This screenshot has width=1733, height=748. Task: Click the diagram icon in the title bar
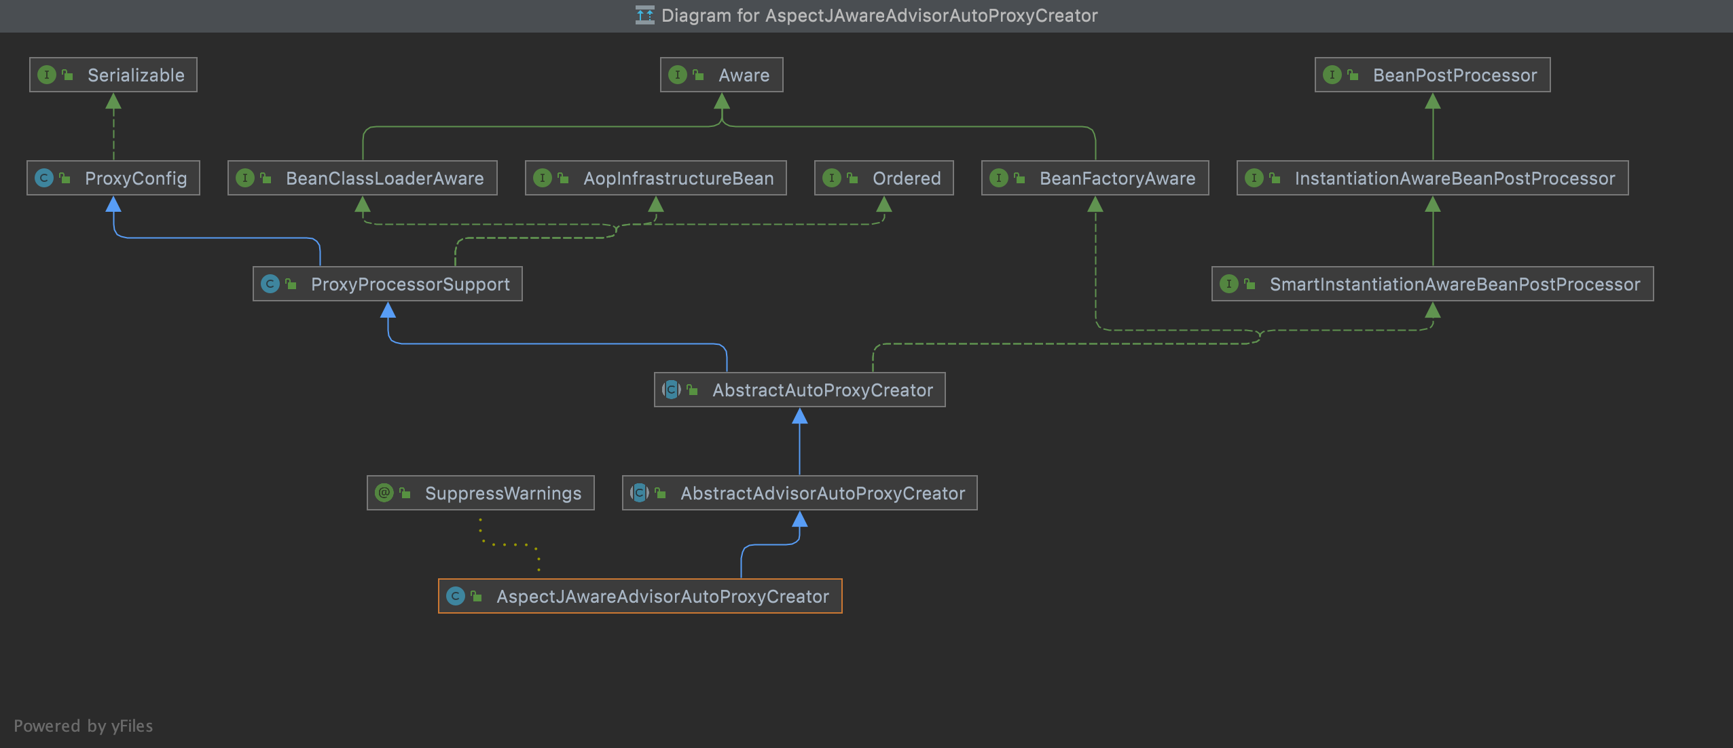(644, 15)
